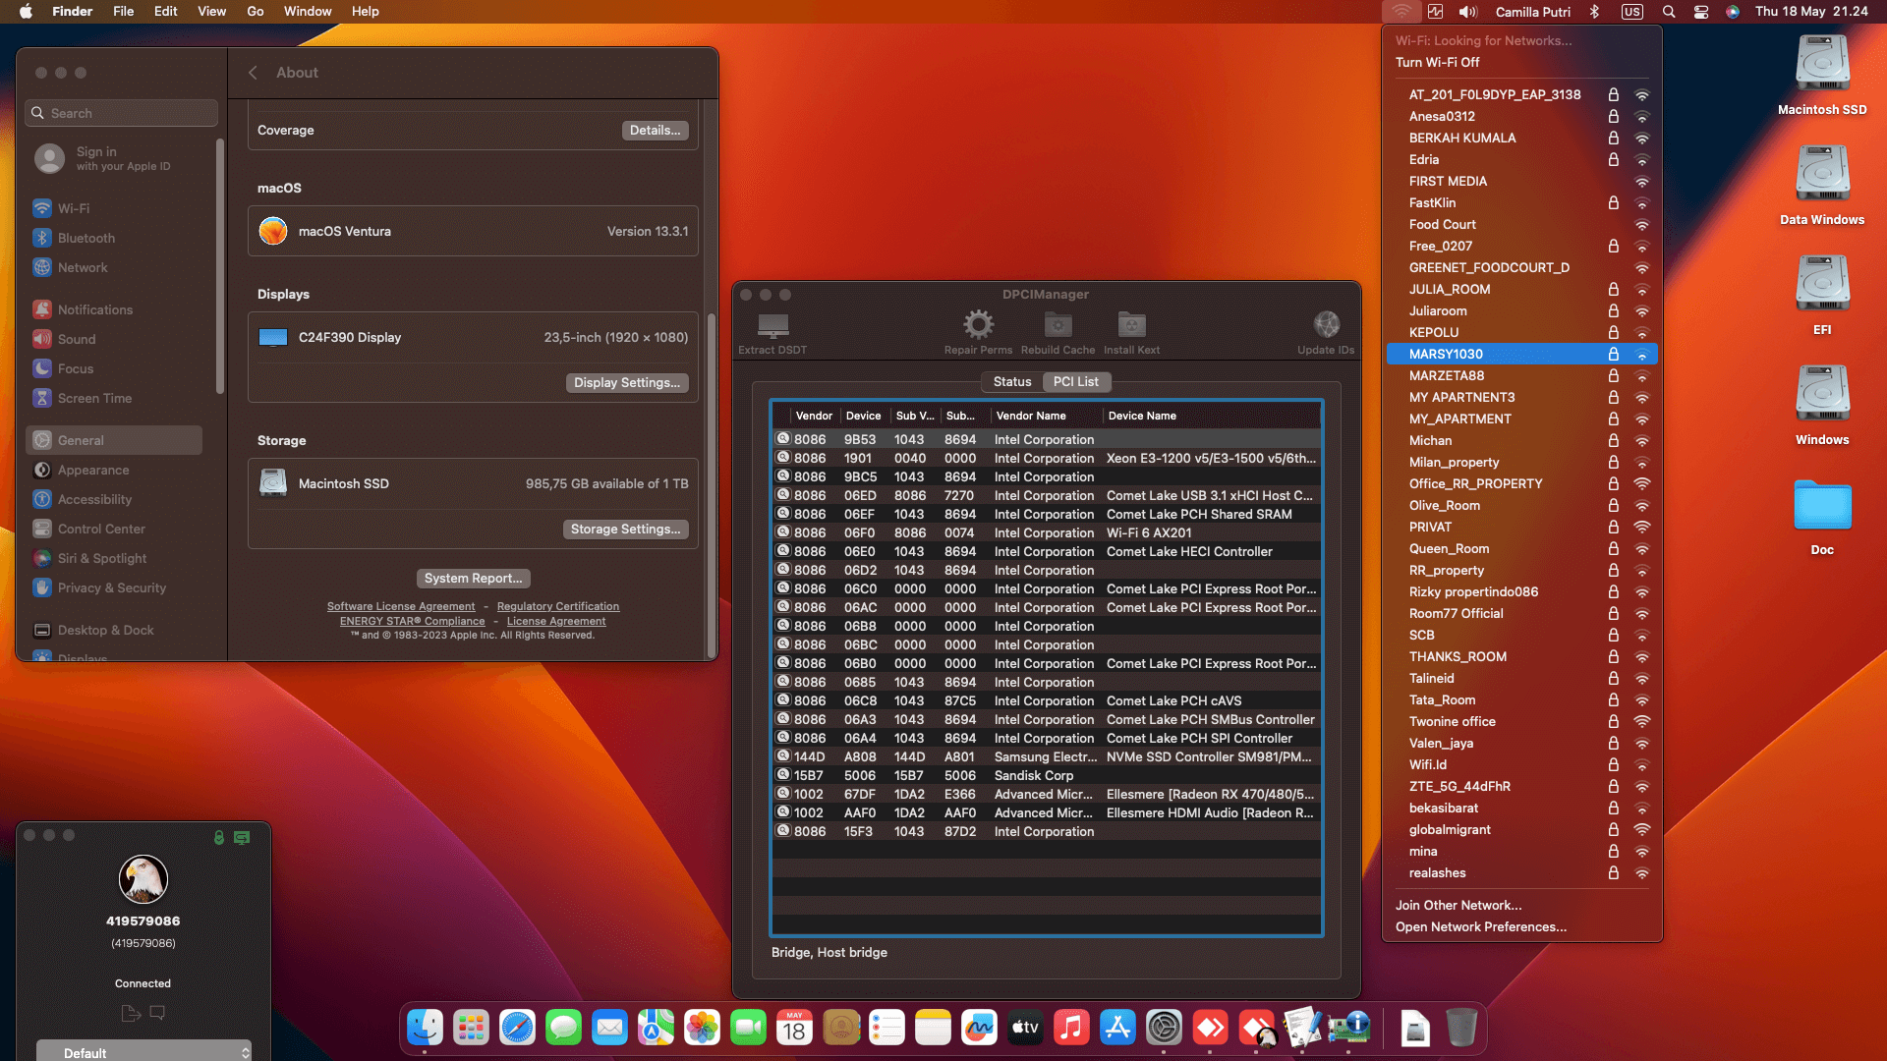
Task: Choose Join Other Network option
Action: pos(1458,906)
